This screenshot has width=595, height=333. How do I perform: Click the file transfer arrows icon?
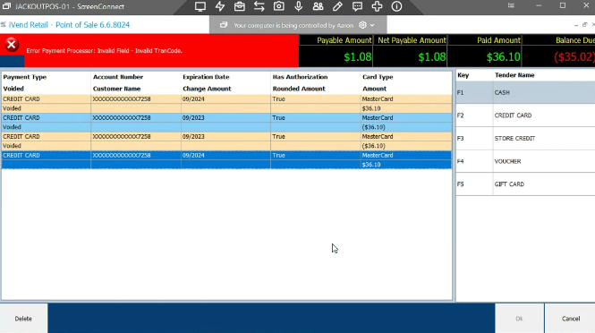[259, 6]
